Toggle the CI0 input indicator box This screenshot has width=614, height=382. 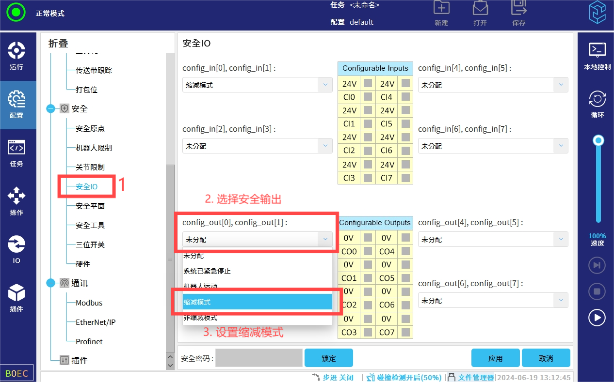pos(368,97)
